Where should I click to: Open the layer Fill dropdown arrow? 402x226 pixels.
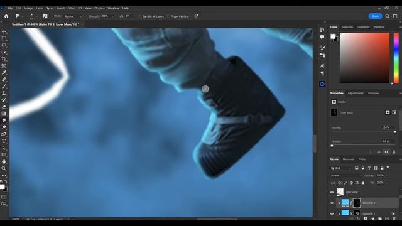point(387,183)
